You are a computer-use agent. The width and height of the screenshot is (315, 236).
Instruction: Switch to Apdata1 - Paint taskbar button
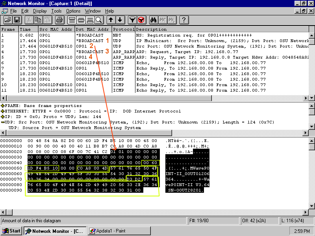pyautogui.click(x=119, y=231)
